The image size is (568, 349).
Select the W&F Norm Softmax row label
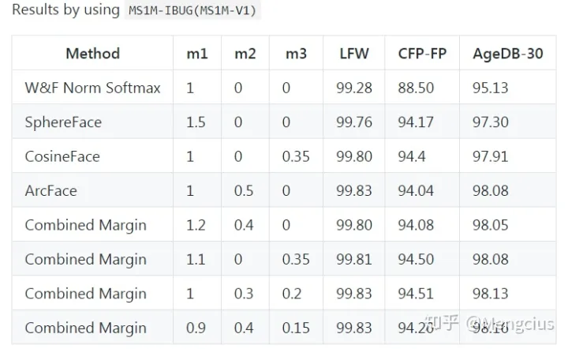[x=92, y=88]
